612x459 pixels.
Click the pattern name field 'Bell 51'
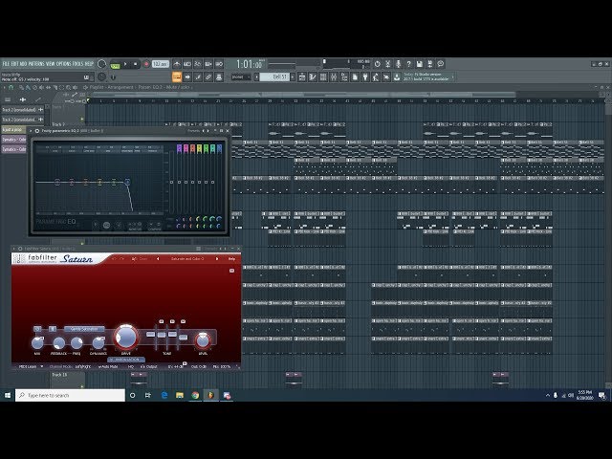coord(275,76)
